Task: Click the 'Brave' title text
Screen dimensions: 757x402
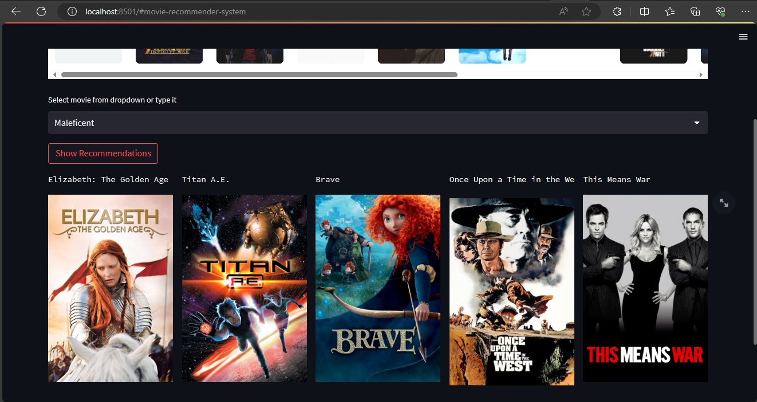Action: (328, 179)
